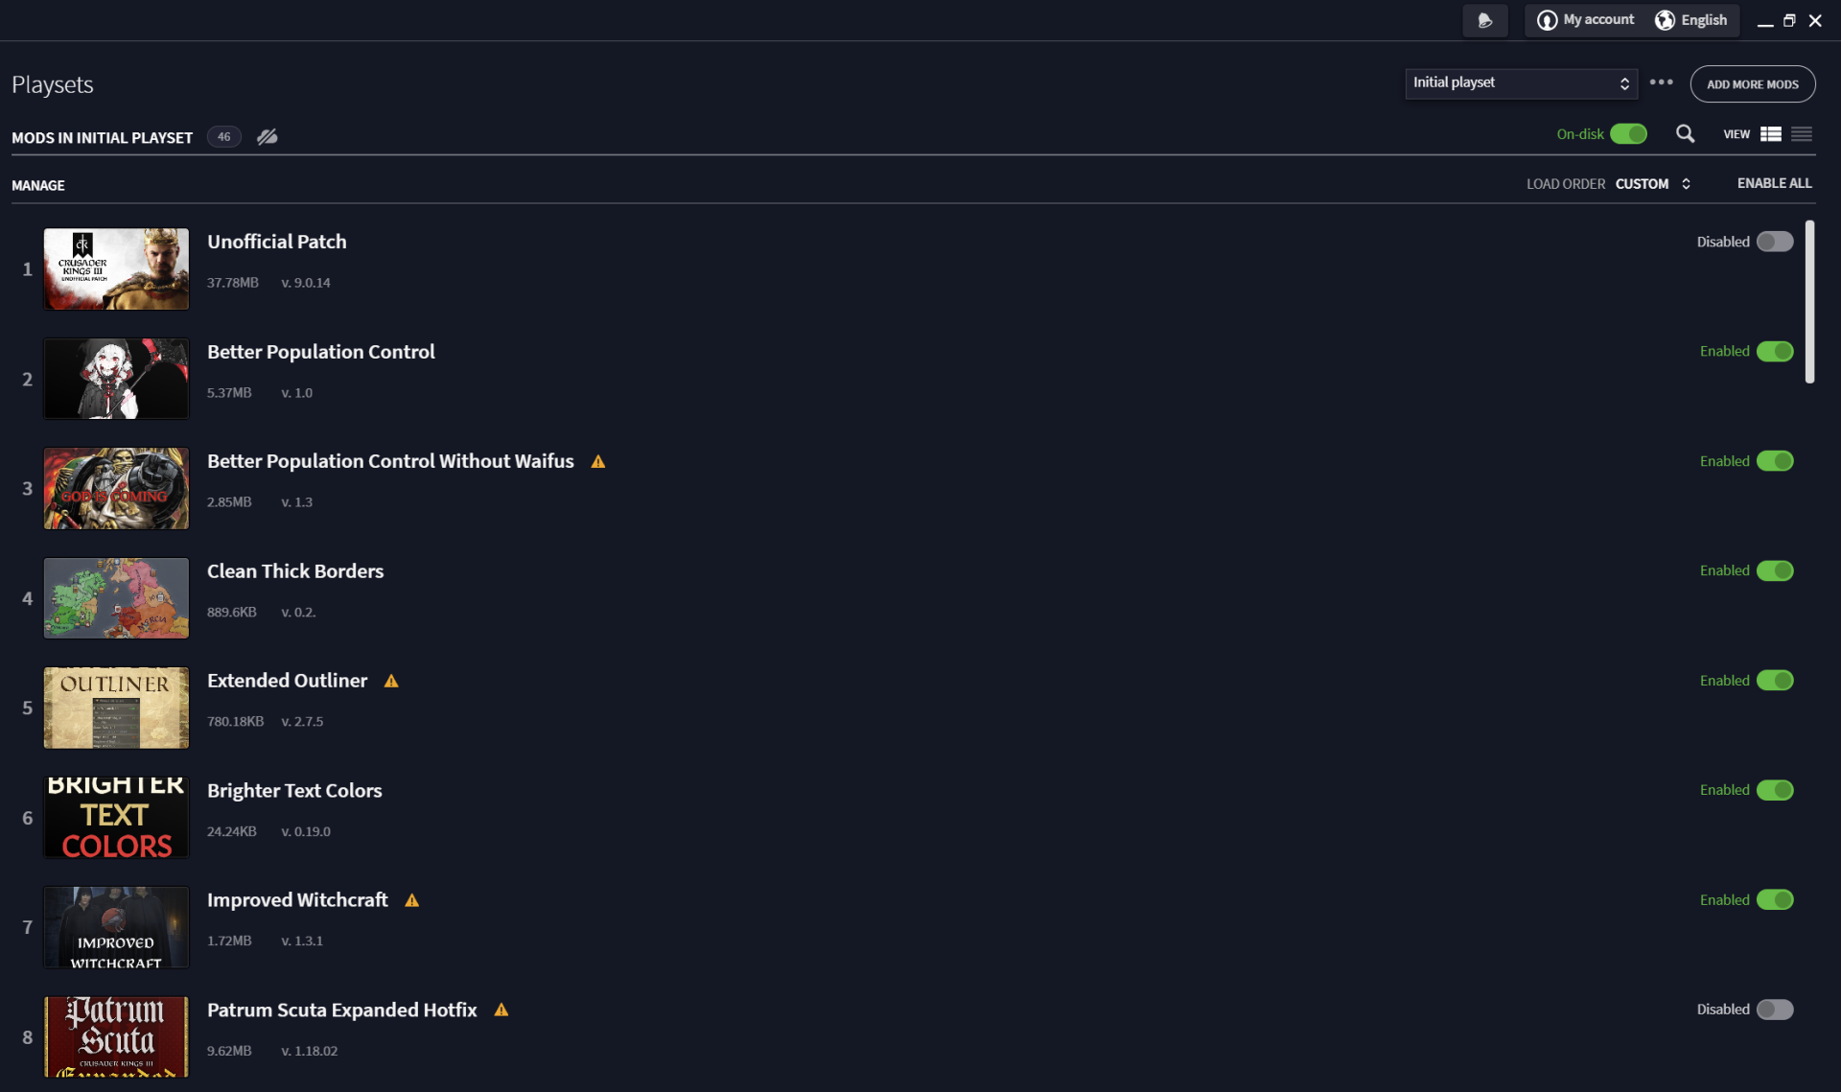Select the Unofficial Patch title

[x=277, y=243]
